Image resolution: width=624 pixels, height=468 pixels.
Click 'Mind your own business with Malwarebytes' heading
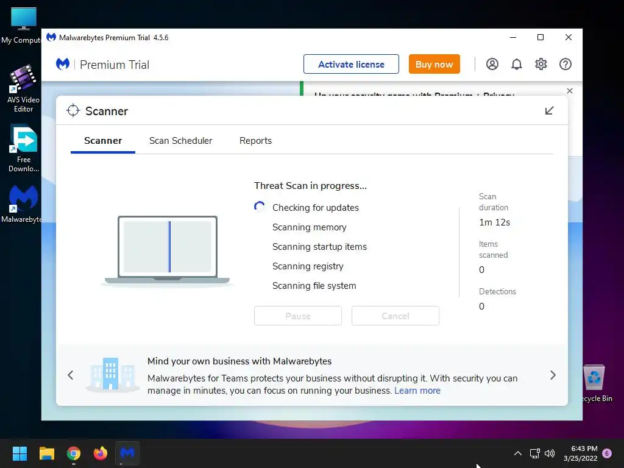[239, 361]
